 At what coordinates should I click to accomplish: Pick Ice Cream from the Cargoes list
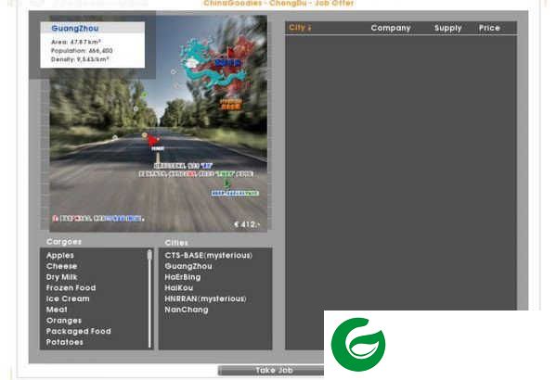click(x=68, y=298)
